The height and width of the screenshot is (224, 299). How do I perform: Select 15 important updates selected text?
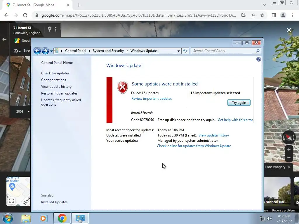215,93
